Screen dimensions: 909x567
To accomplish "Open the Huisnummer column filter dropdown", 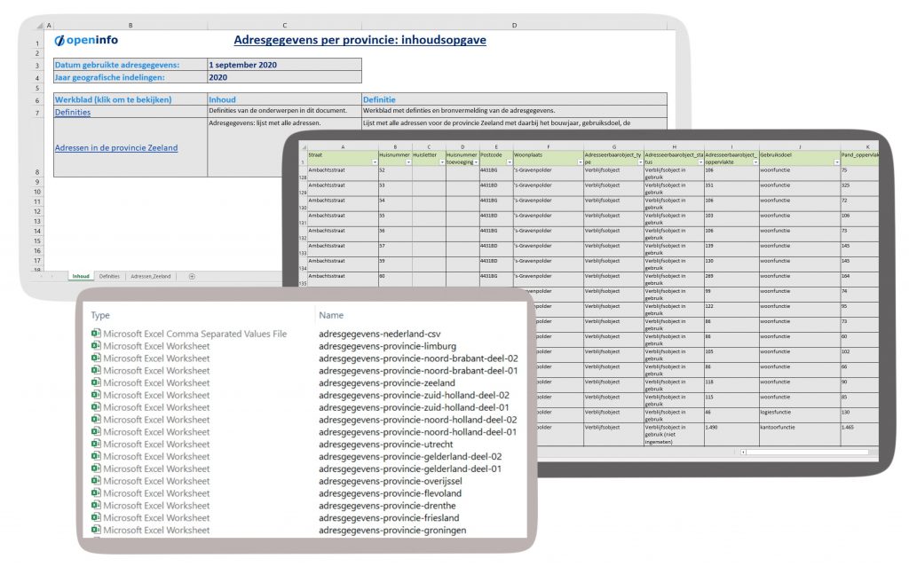I will tap(407, 162).
